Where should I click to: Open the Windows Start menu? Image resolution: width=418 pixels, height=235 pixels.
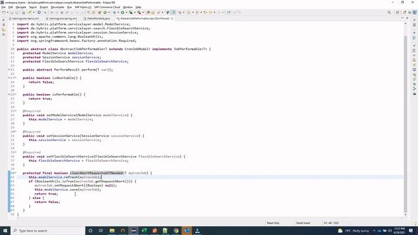coord(5,230)
